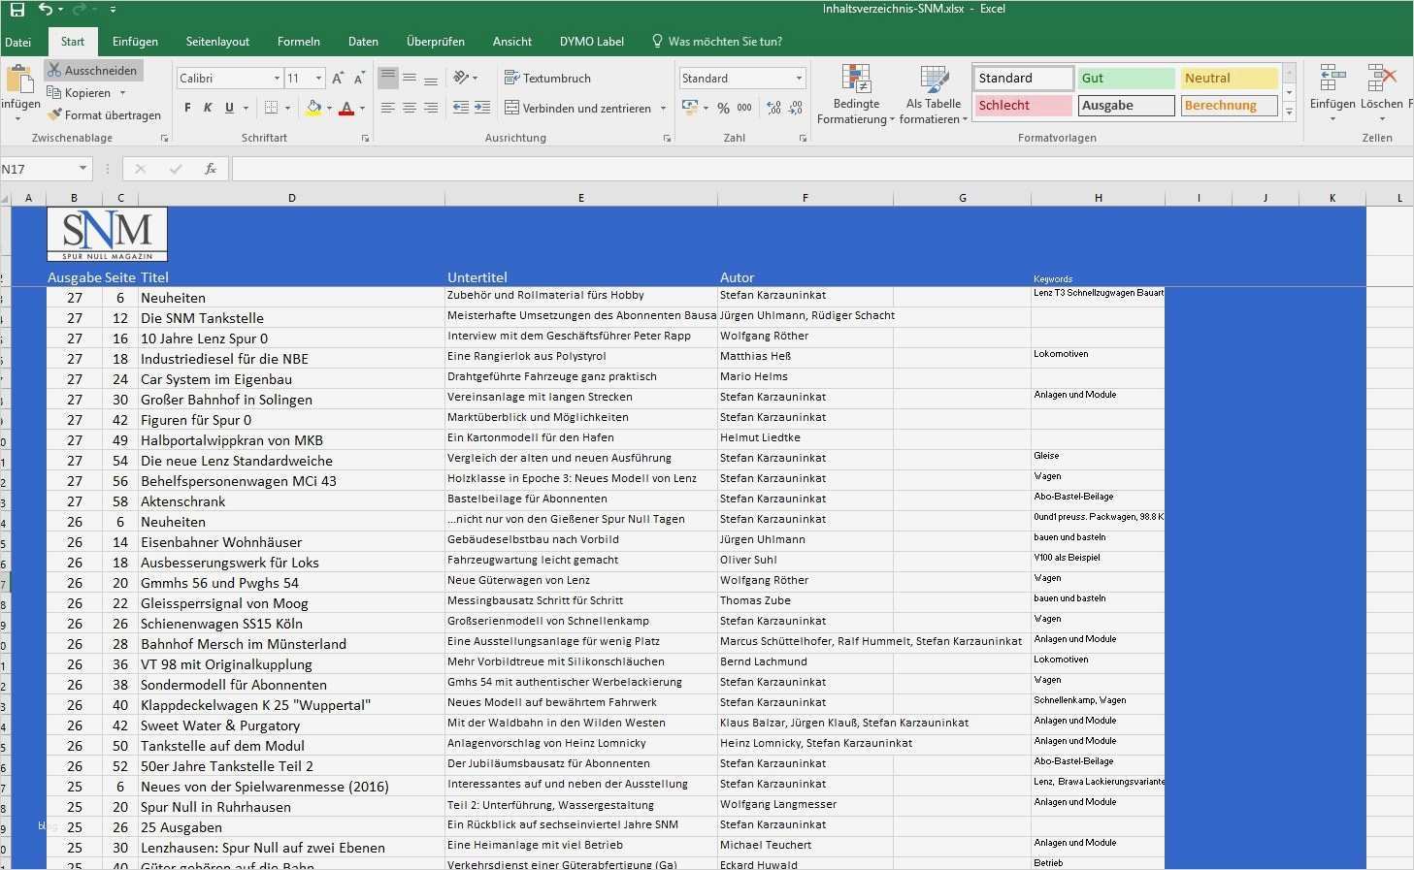This screenshot has width=1414, height=870.
Task: Click the Format übertragen paintbrush icon
Action: click(x=54, y=114)
